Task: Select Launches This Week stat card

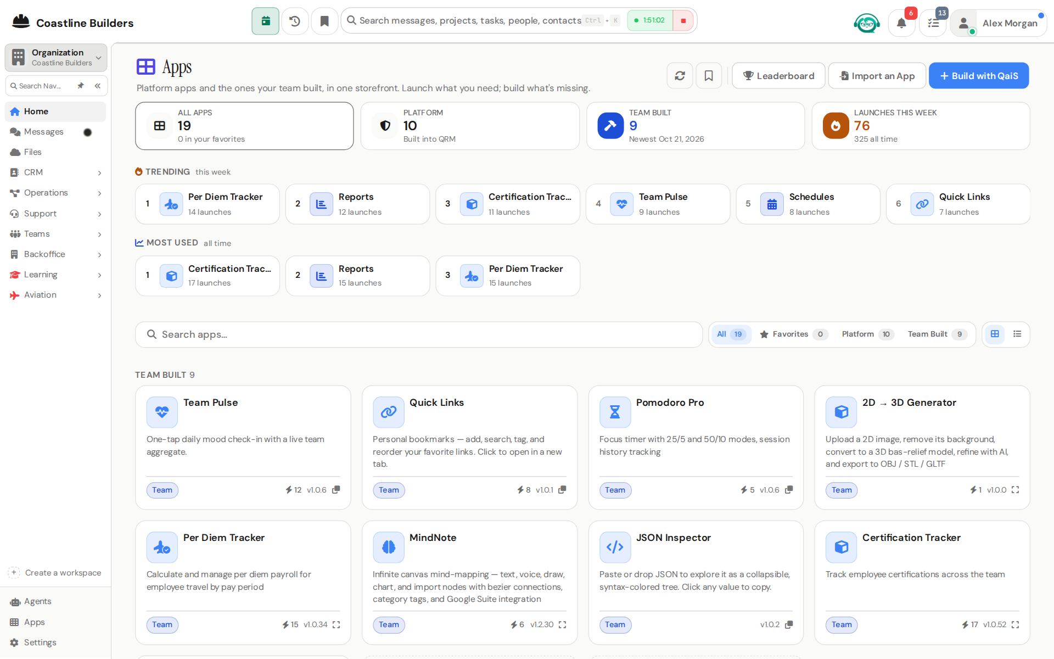Action: [921, 126]
